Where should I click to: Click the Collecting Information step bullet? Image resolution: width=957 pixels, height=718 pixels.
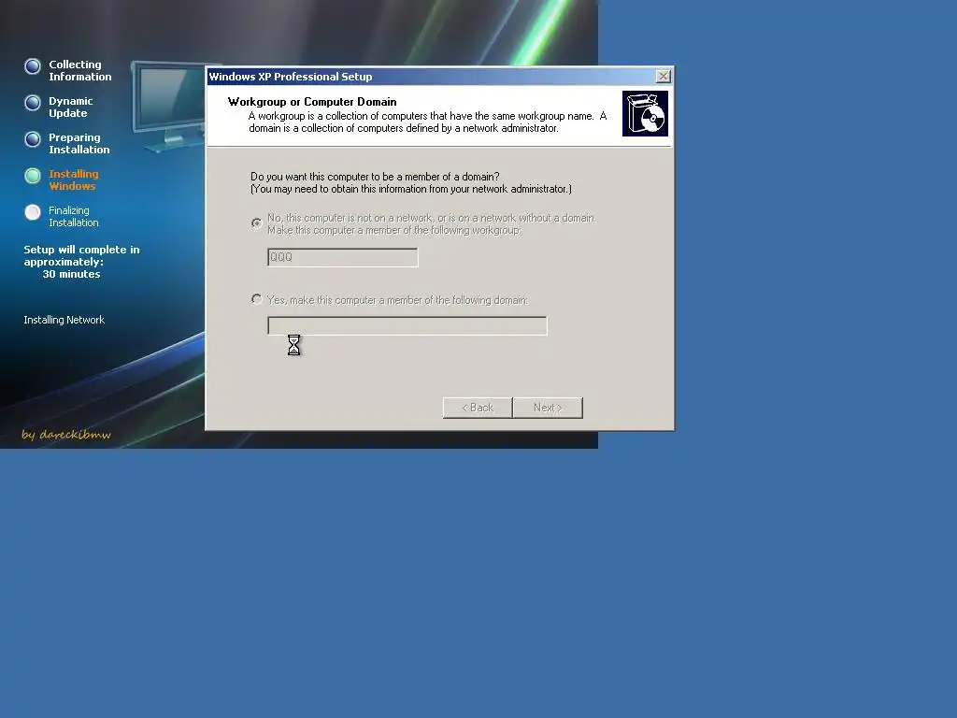coord(33,66)
